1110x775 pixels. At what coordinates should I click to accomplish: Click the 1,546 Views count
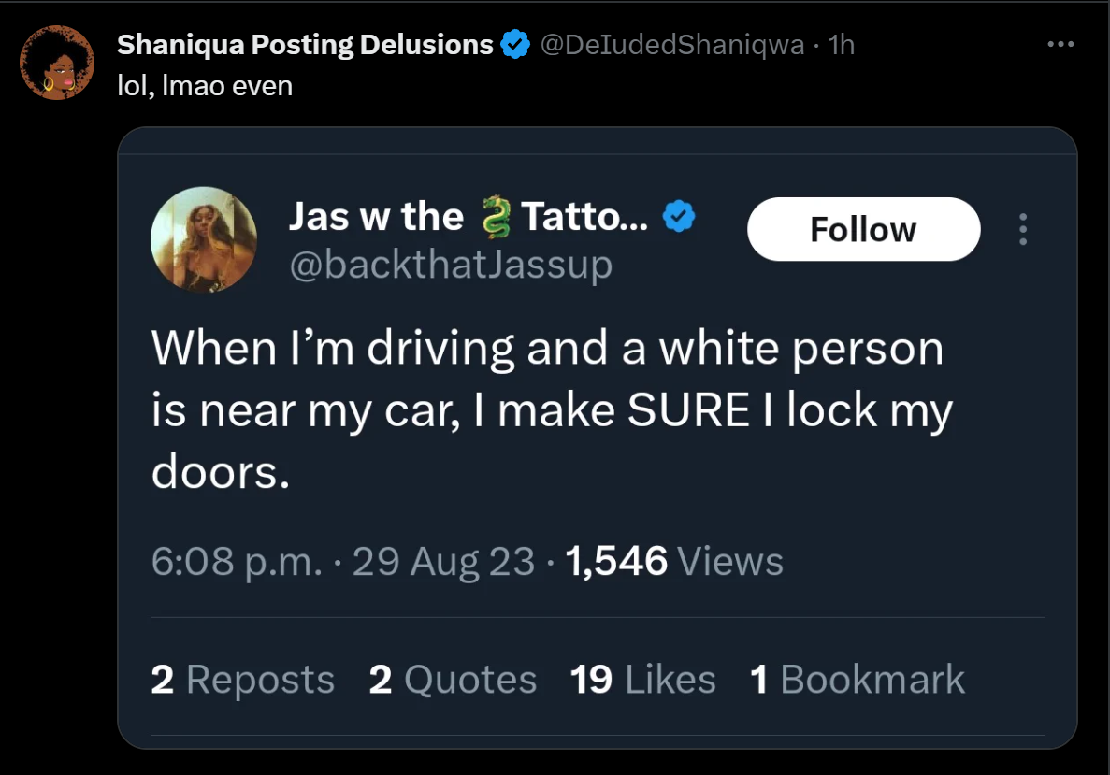click(675, 561)
